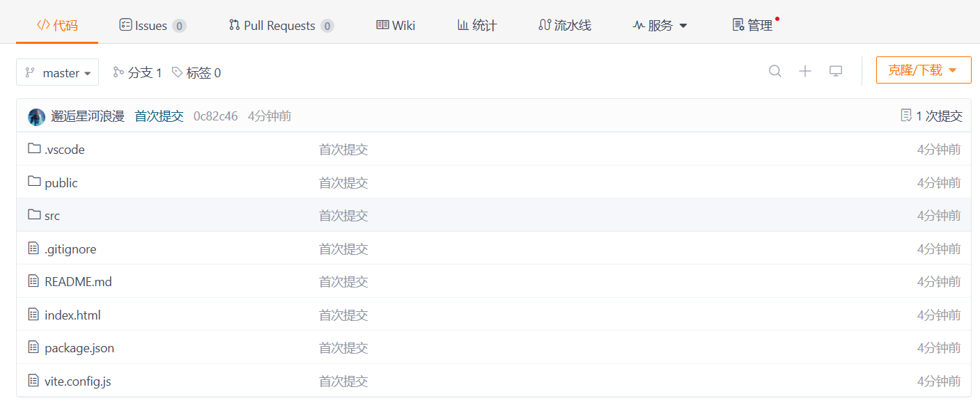Viewport: 980px width, 417px height.
Task: Click the package.json file icon
Action: tap(33, 347)
